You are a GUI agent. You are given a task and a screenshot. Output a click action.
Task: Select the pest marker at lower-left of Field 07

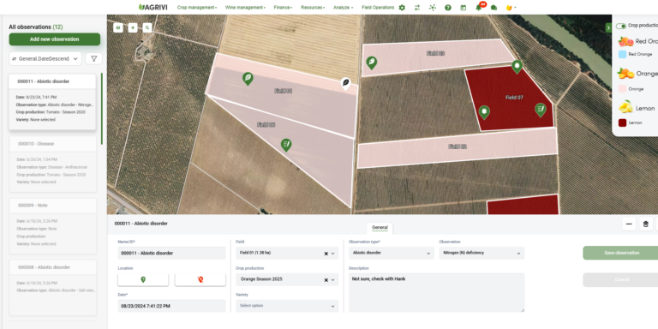[x=484, y=112]
